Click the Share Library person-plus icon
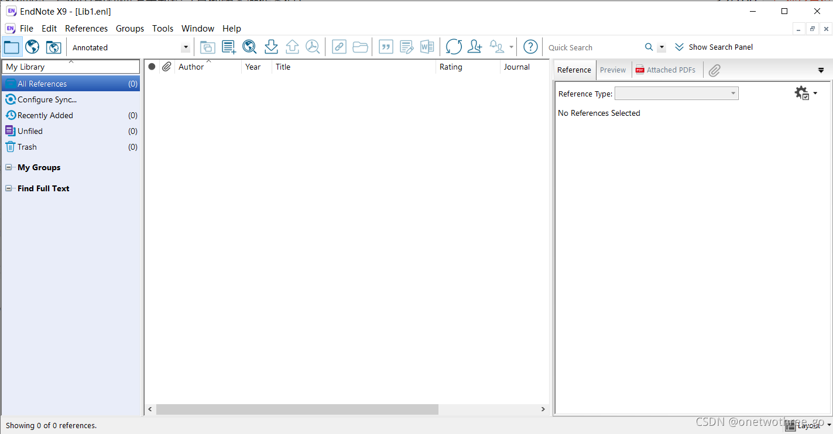The height and width of the screenshot is (434, 833). point(475,47)
